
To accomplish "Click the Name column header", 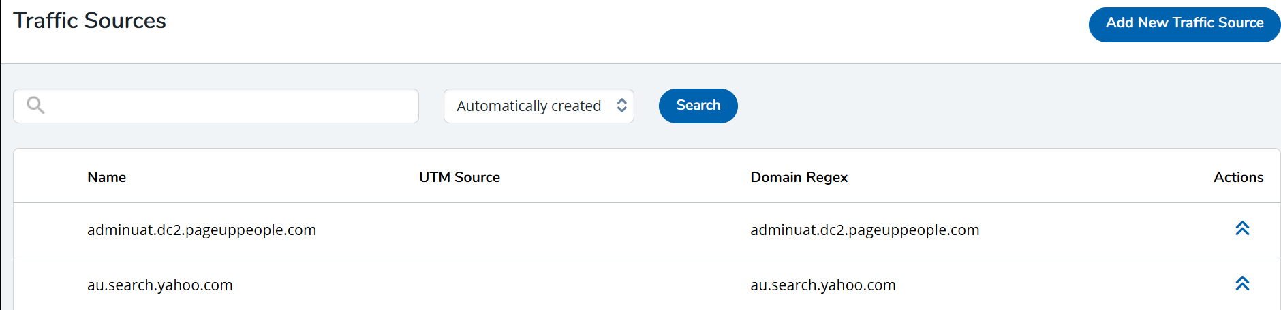I will [107, 177].
